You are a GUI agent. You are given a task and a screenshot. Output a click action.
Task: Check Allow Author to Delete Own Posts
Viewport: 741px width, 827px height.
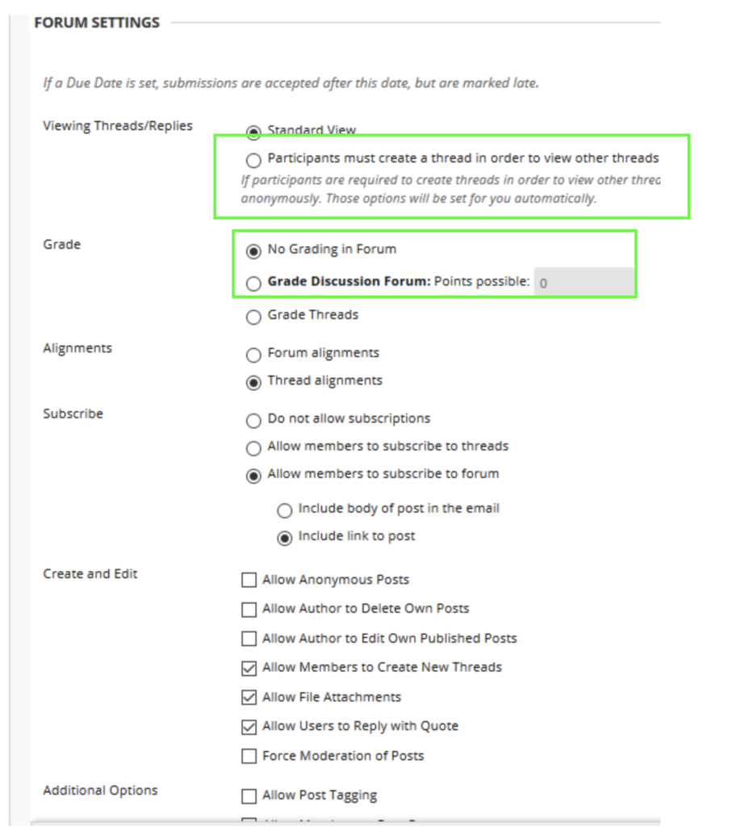pos(249,609)
